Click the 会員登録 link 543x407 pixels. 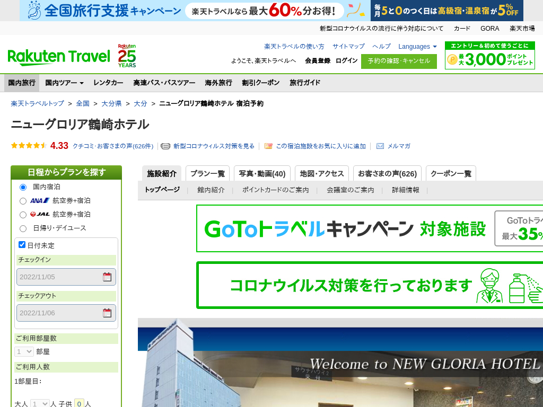(x=318, y=61)
